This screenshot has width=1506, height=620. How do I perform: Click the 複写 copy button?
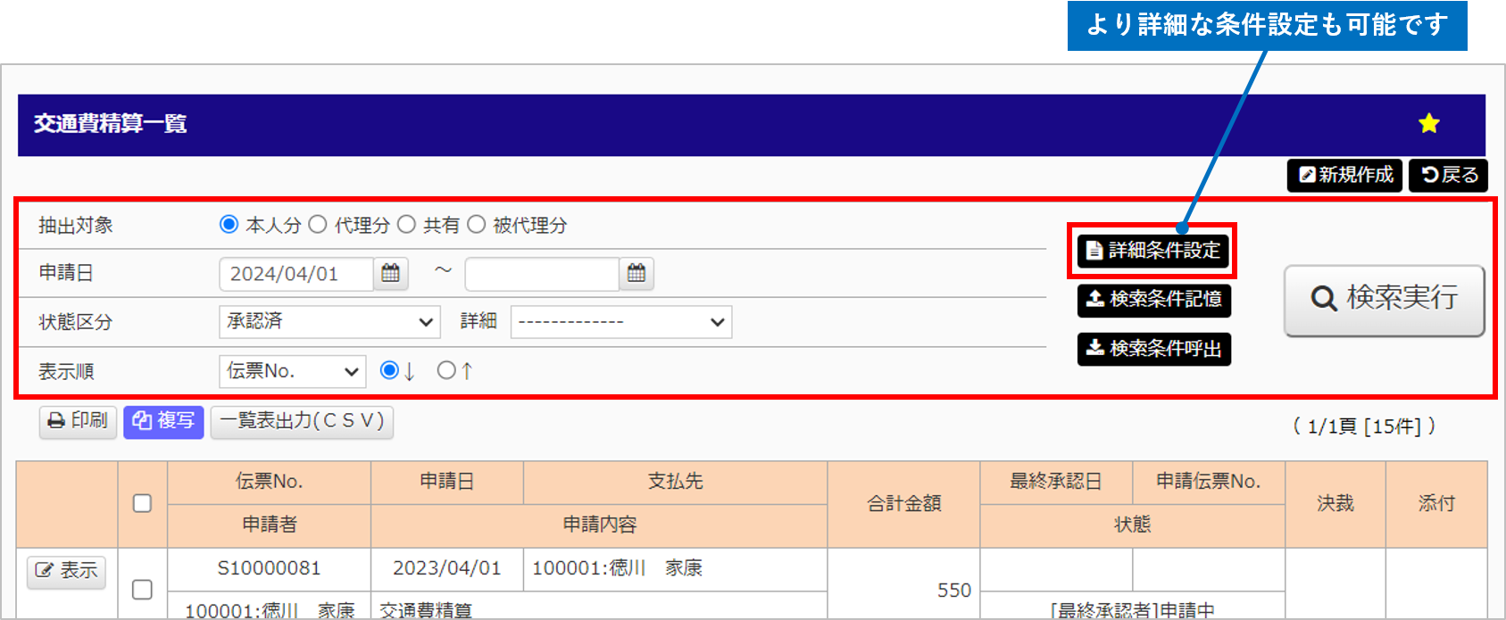163,421
